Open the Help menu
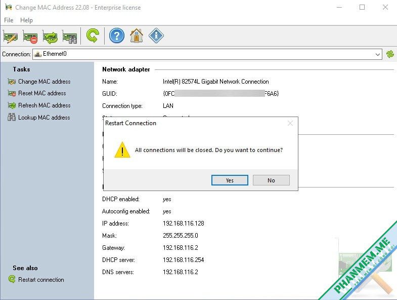 click(26, 20)
